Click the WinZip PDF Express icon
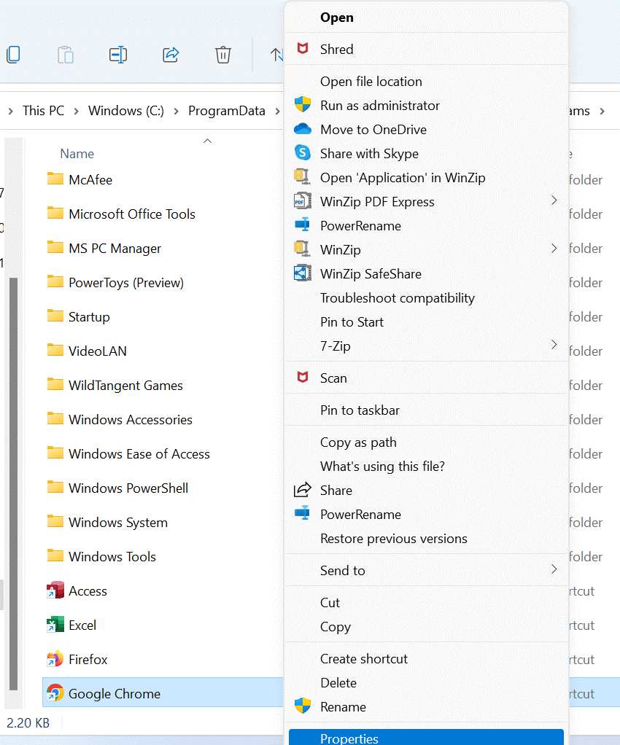620x745 pixels. pos(303,201)
